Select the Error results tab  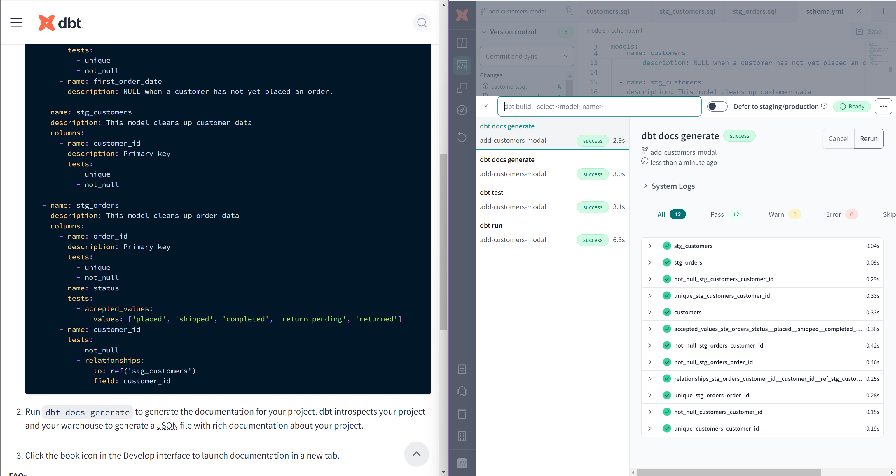[x=842, y=215]
